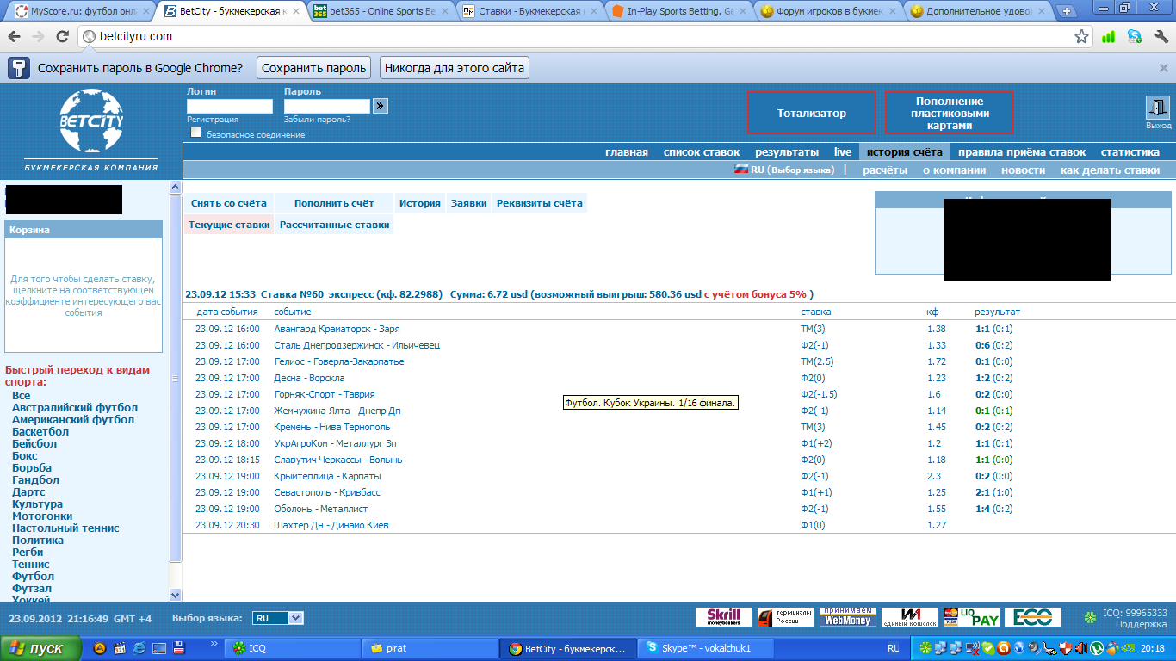Bookmark page with star icon
This screenshot has width=1176, height=661.
click(1081, 36)
